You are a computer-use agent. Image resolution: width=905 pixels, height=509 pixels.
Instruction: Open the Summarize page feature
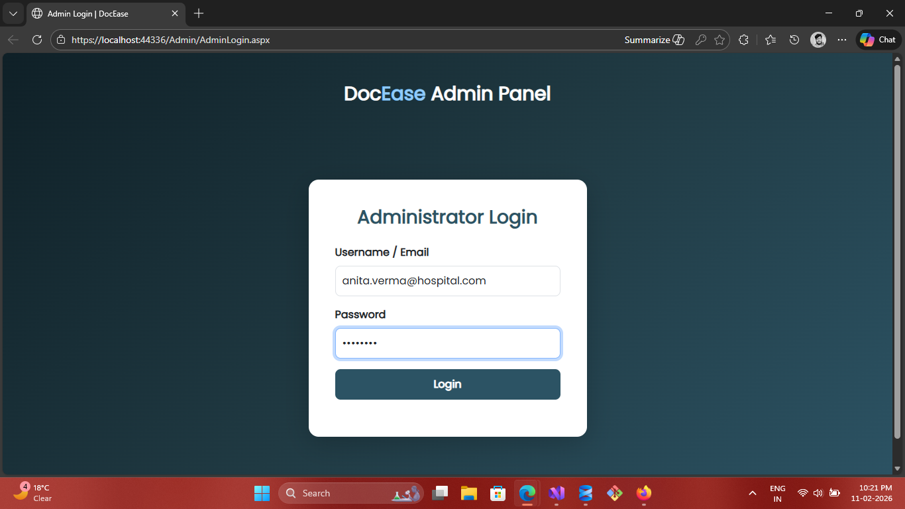(654, 40)
